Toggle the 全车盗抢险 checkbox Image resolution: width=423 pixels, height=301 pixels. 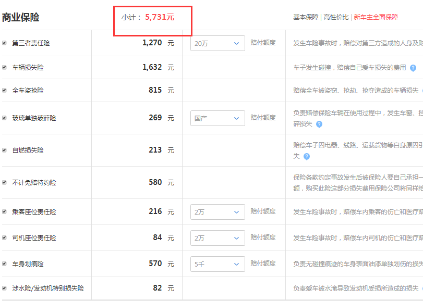coord(4,90)
